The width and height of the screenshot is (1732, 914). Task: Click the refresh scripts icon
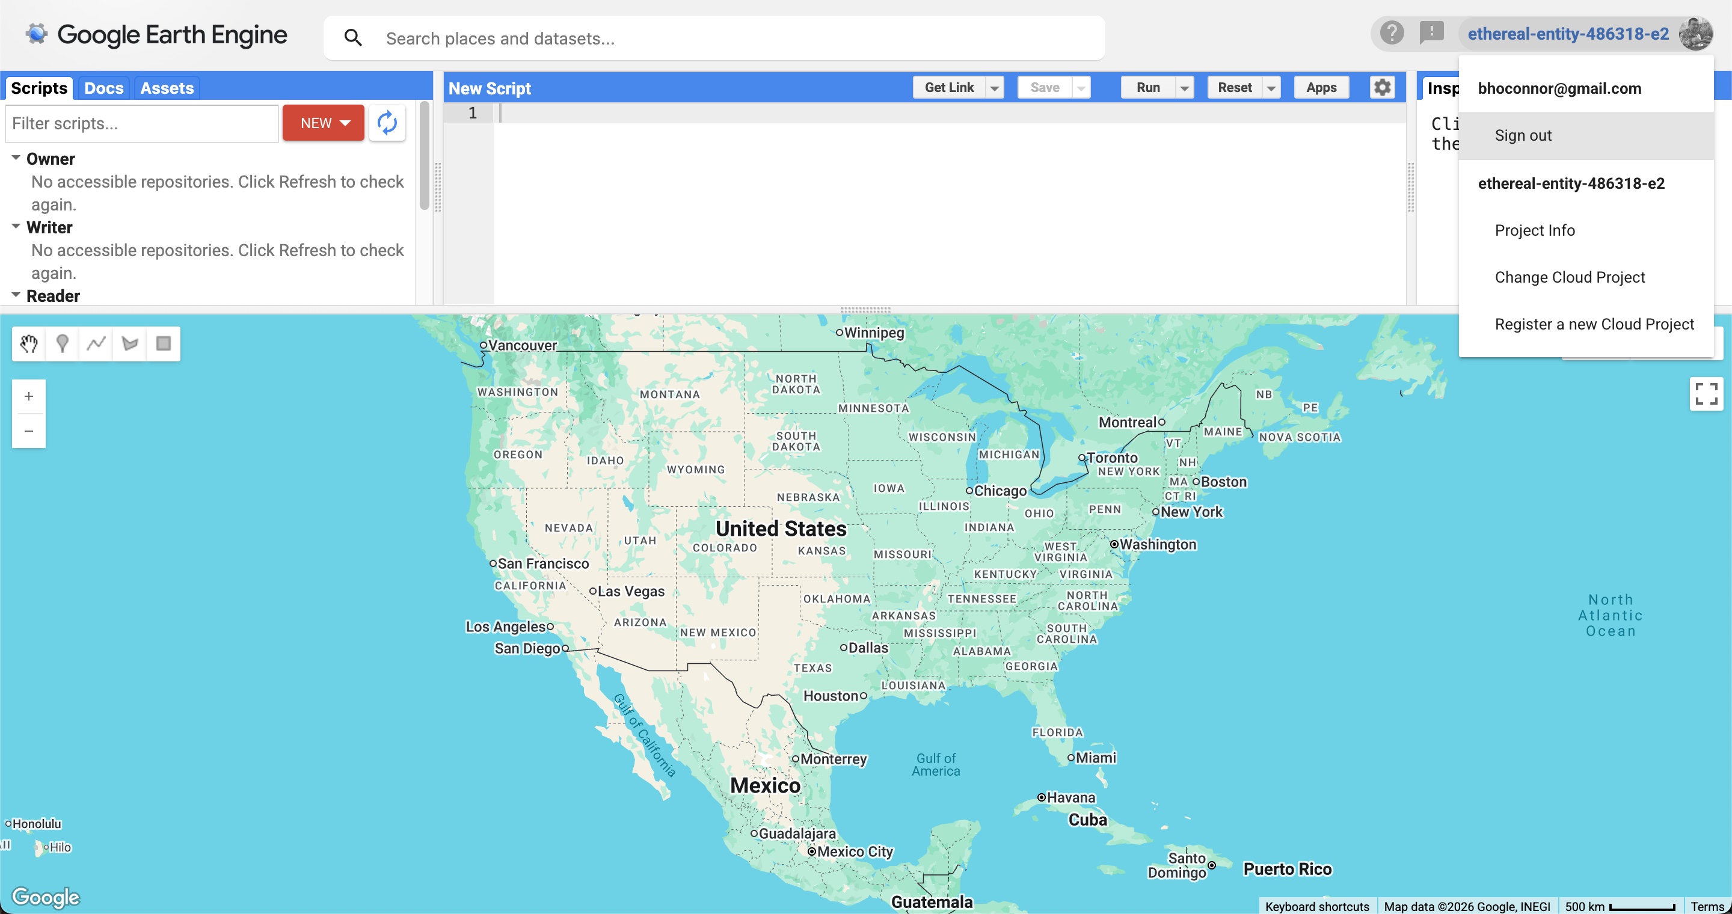387,123
